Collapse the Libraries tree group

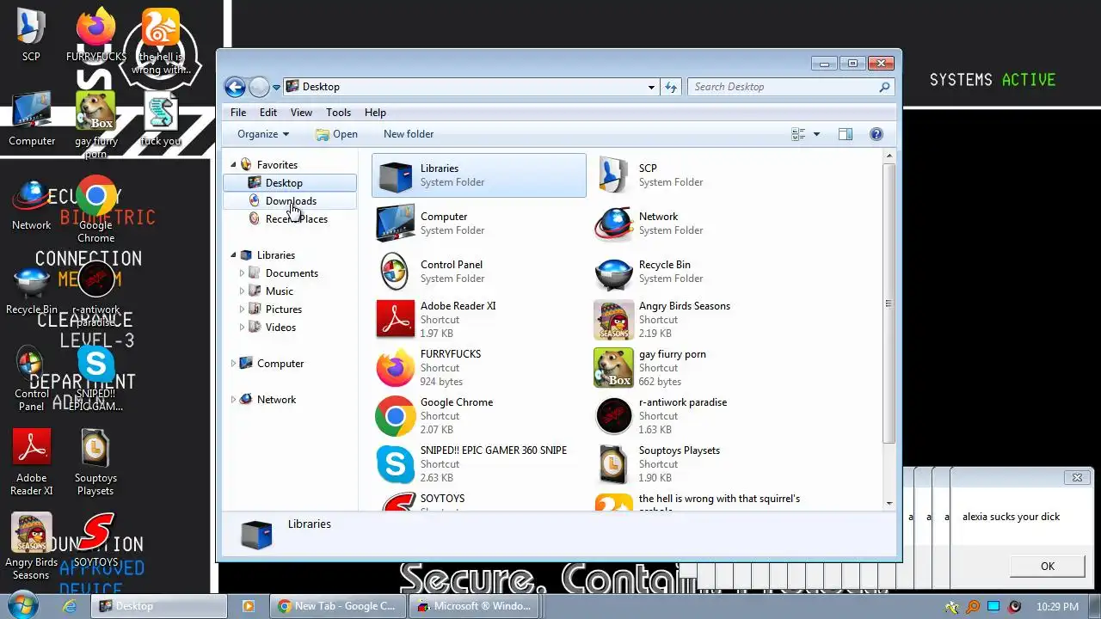(x=233, y=255)
